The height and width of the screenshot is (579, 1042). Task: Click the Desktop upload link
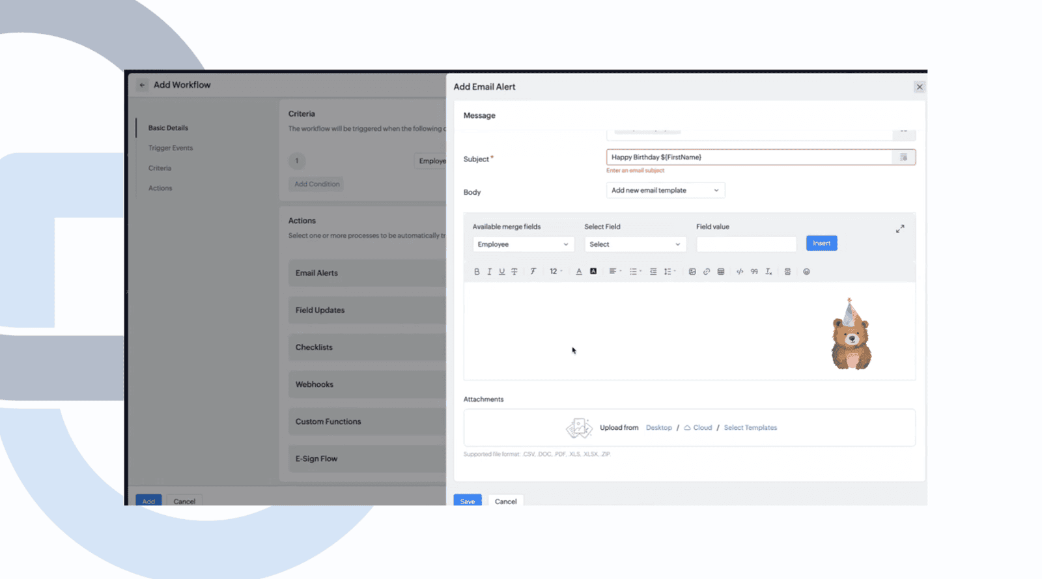[658, 428]
